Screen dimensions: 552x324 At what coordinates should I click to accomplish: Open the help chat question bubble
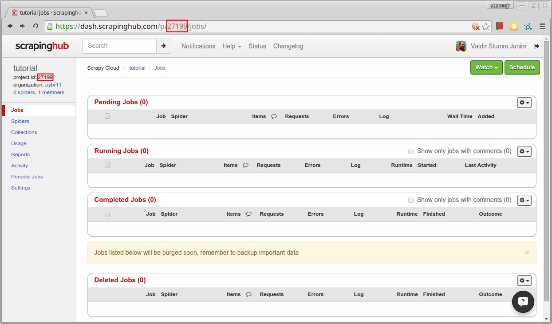coord(523,302)
